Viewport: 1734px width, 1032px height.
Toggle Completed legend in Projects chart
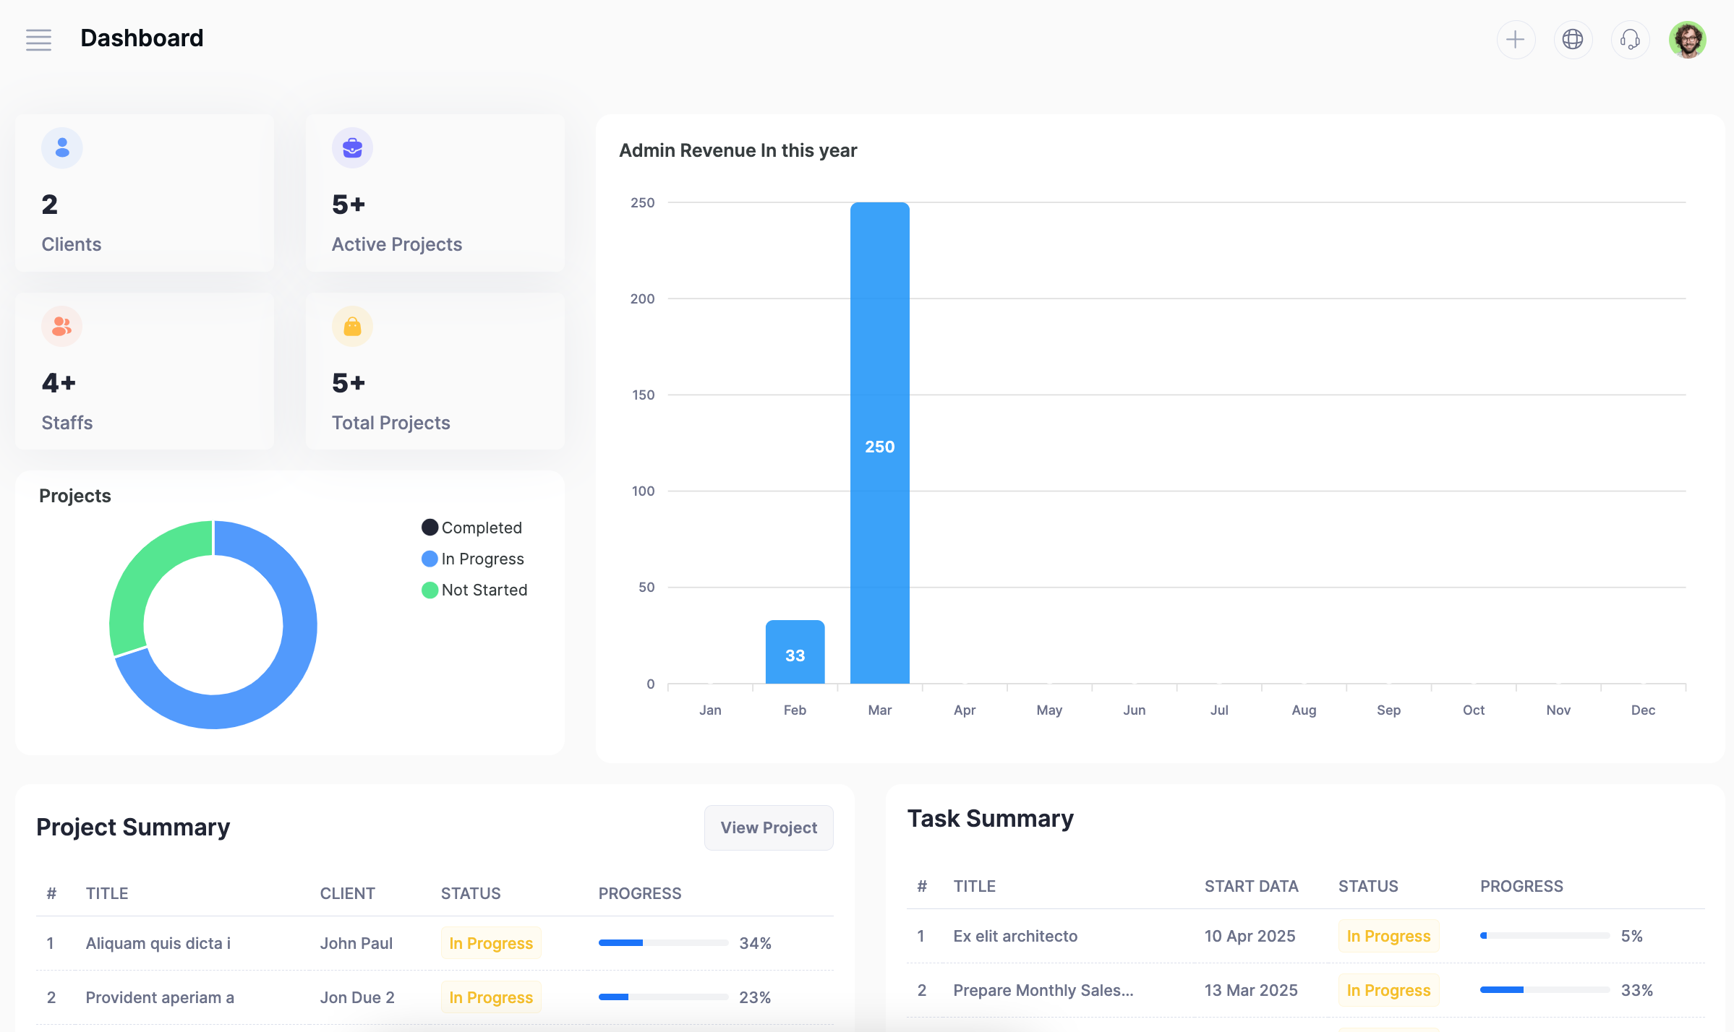[472, 528]
